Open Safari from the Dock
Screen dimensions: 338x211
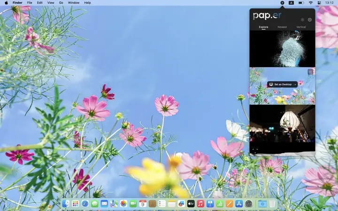[x=85, y=203]
